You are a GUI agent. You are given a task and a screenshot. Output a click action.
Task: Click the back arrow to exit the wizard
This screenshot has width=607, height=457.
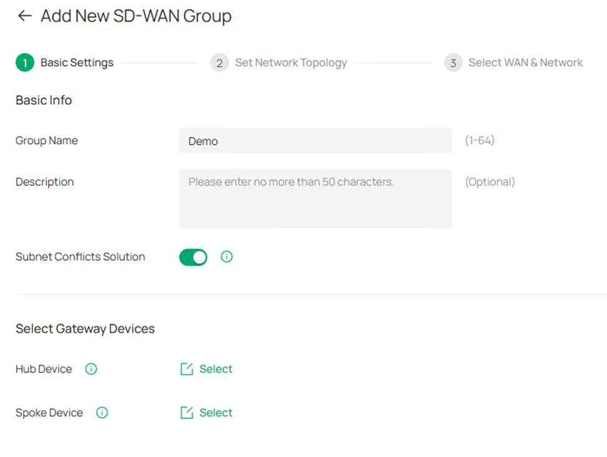[x=24, y=16]
